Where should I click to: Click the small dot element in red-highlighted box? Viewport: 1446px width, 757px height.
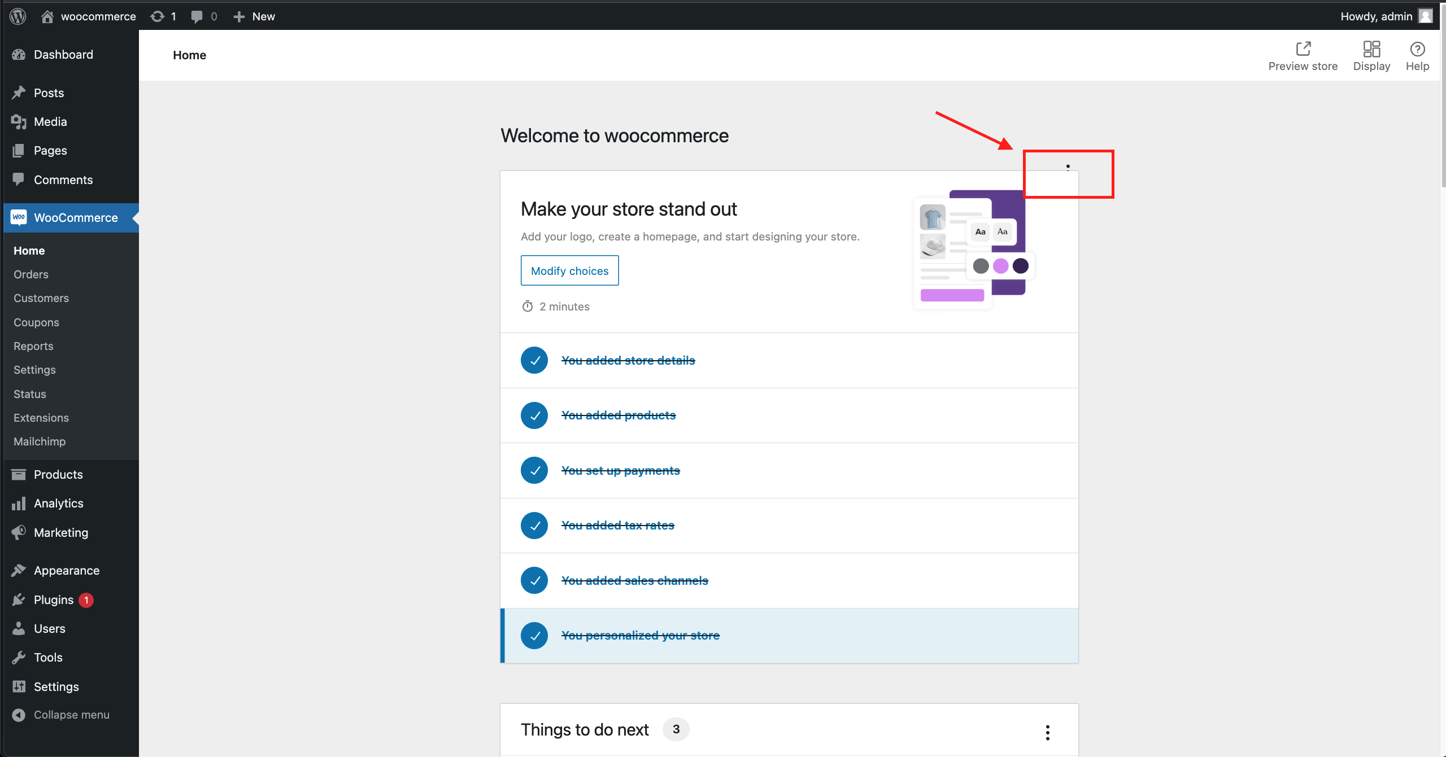[x=1068, y=167]
